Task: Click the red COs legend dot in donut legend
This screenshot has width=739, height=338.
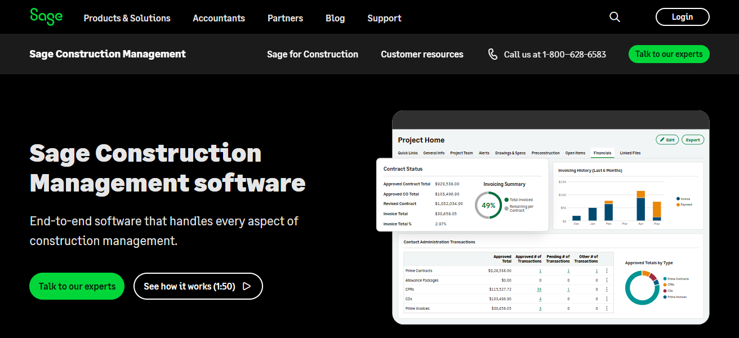Action: click(665, 291)
